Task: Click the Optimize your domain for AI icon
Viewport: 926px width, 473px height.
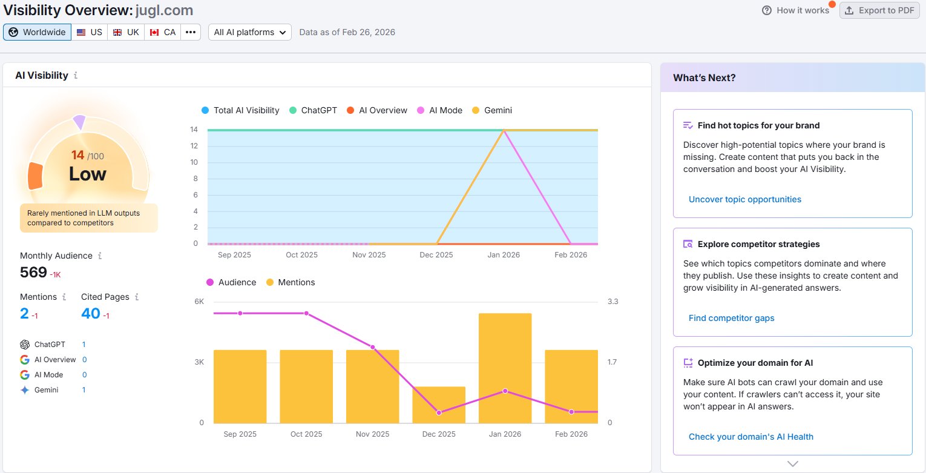Action: tap(688, 363)
